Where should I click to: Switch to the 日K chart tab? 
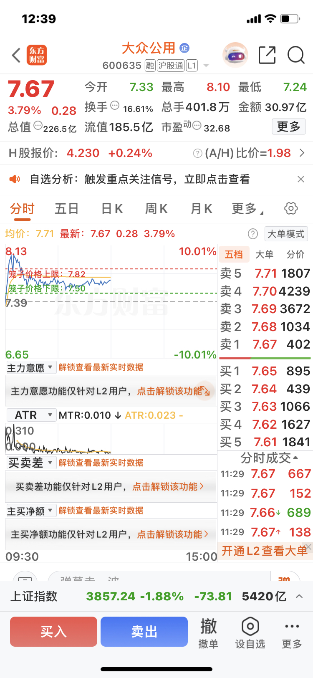click(x=112, y=208)
